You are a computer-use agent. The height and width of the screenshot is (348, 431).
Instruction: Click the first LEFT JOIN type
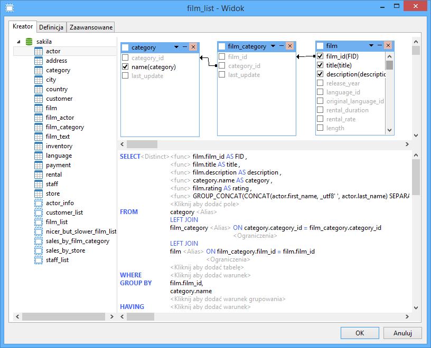pos(184,219)
